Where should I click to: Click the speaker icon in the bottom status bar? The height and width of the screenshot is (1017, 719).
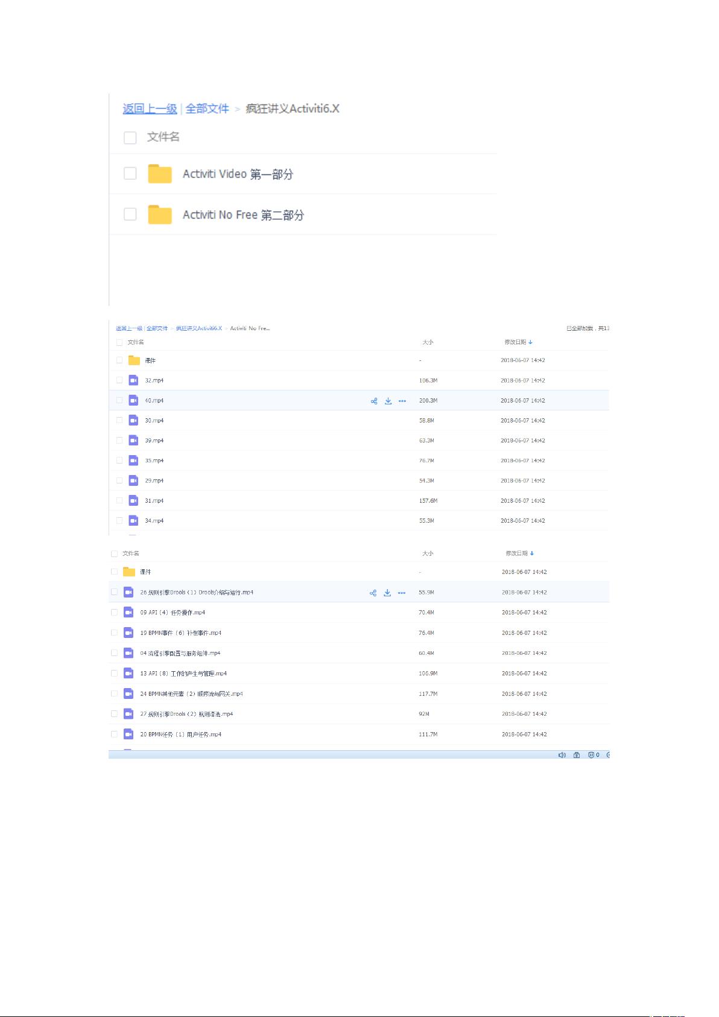coord(562,755)
